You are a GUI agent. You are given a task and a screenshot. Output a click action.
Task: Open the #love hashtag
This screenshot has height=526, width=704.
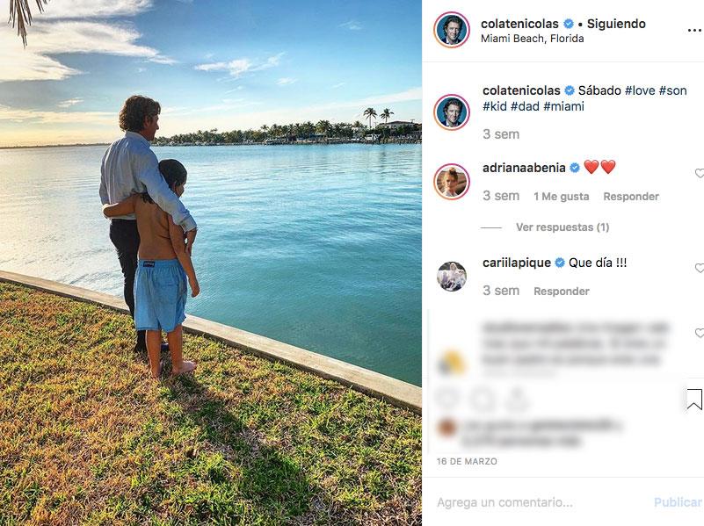click(639, 90)
